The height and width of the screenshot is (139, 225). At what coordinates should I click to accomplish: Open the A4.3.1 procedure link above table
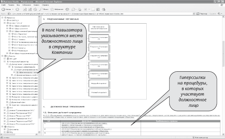pyautogui.click(x=131, y=116)
